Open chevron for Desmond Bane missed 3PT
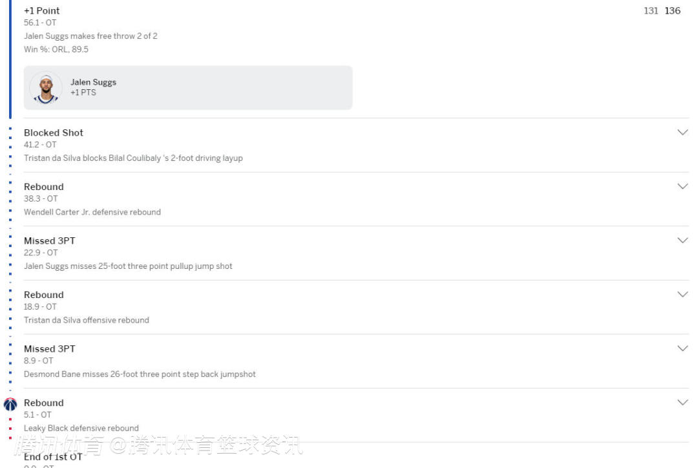The width and height of the screenshot is (698, 468). coord(682,348)
